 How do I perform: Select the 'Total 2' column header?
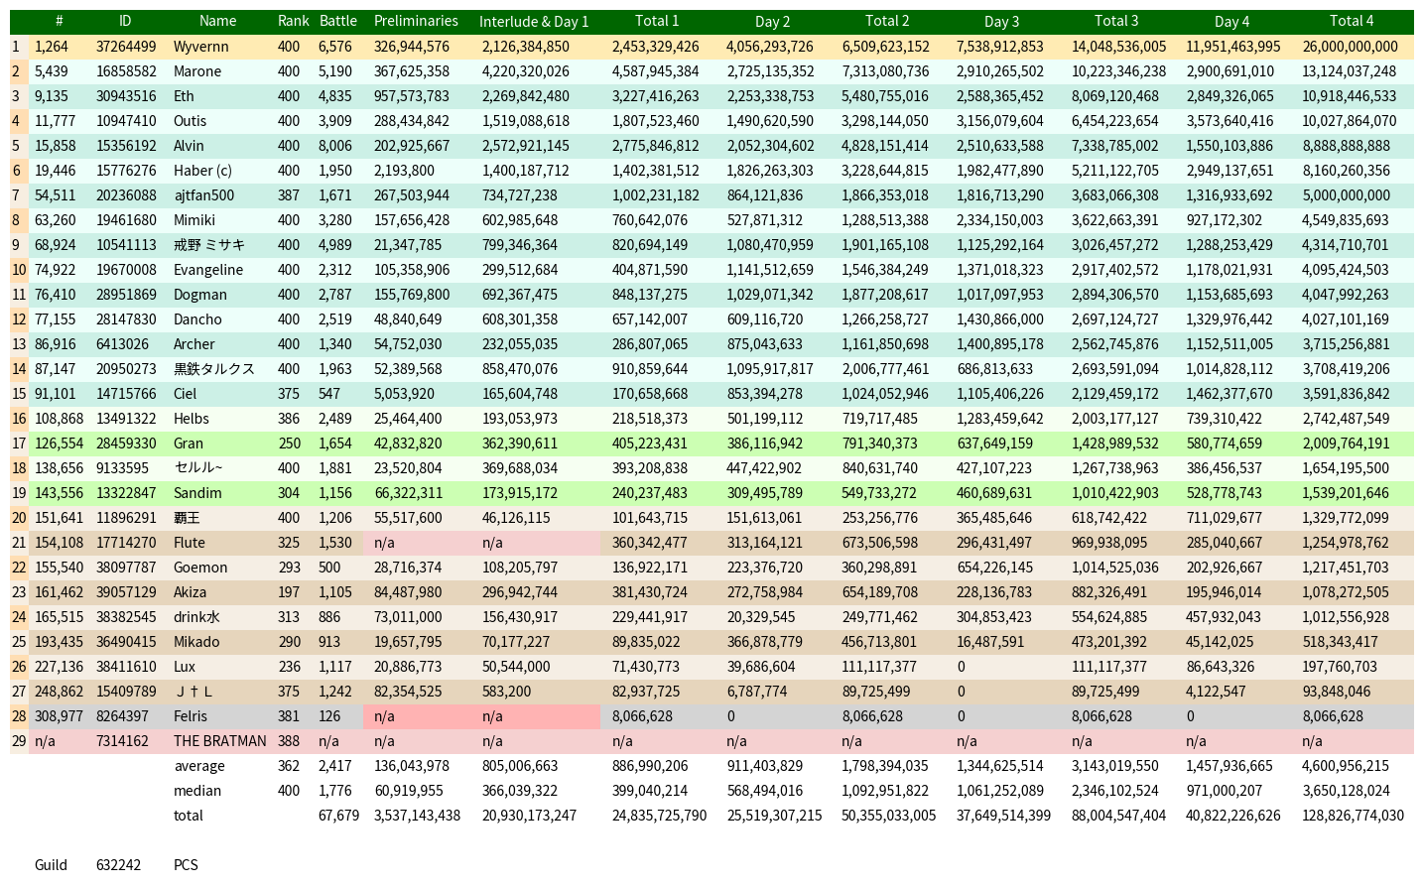pyautogui.click(x=887, y=21)
